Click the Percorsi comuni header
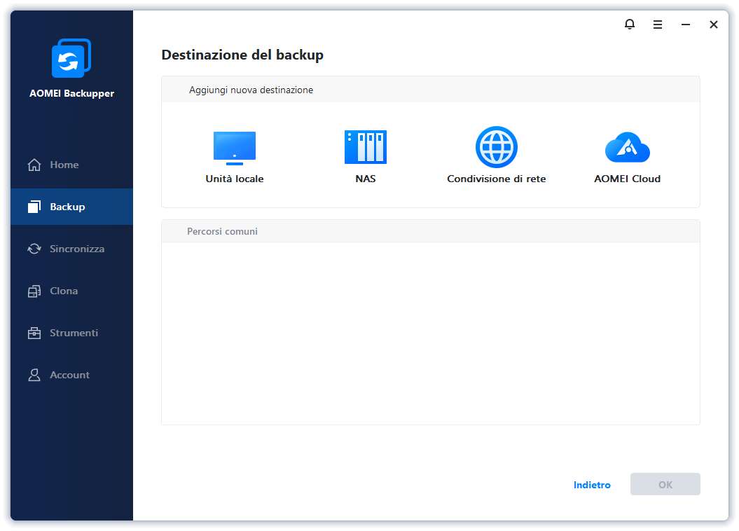739x531 pixels. (222, 231)
